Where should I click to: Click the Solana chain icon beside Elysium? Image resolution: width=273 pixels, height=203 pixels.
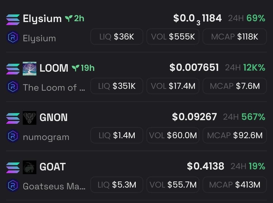click(x=13, y=19)
